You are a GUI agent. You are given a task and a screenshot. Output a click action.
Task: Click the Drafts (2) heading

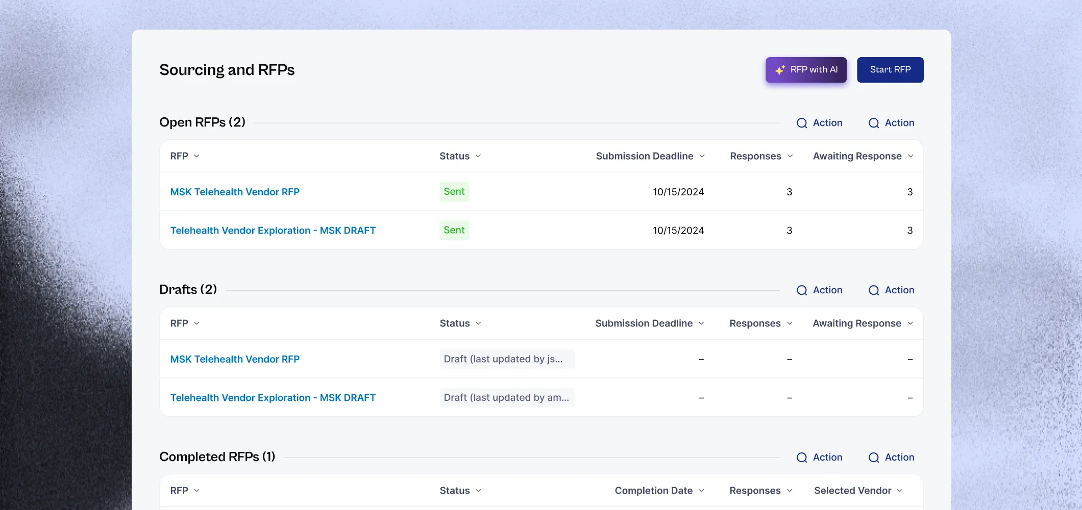click(x=188, y=290)
